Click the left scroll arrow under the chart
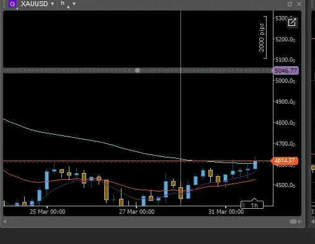The height and width of the screenshot is (244, 315). (x=4, y=222)
